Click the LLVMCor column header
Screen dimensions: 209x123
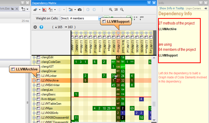click(x=114, y=46)
